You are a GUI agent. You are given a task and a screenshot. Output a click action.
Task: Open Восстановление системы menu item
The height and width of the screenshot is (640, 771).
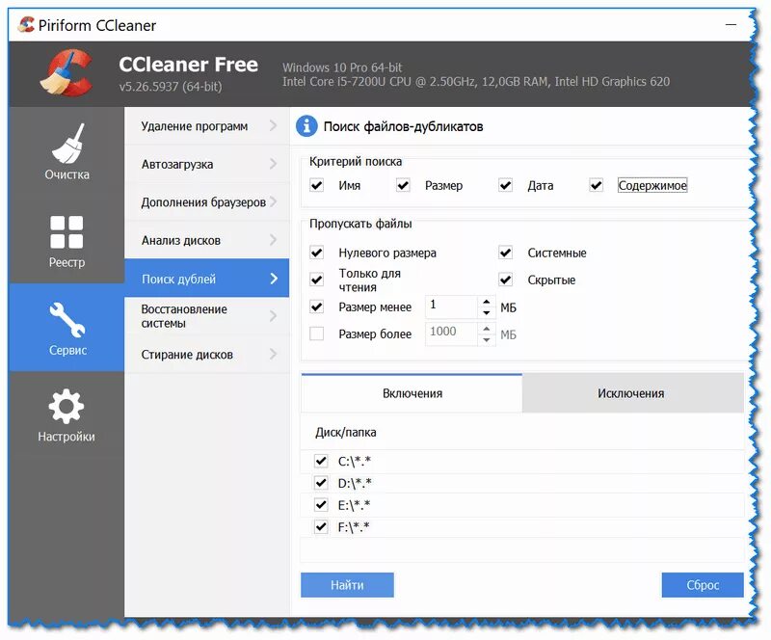[x=206, y=316]
